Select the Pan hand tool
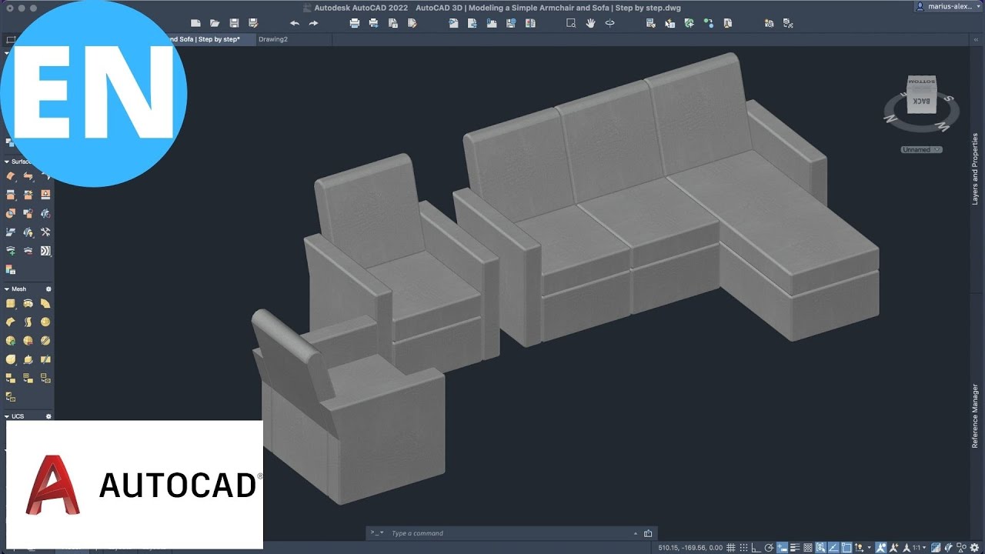Viewport: 985px width, 554px height. [590, 23]
